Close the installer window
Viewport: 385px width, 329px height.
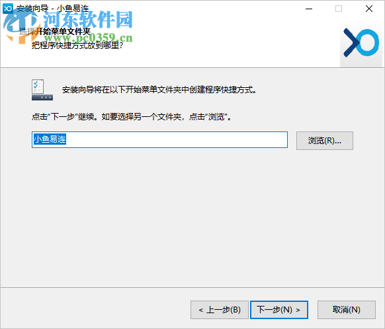[x=369, y=9]
